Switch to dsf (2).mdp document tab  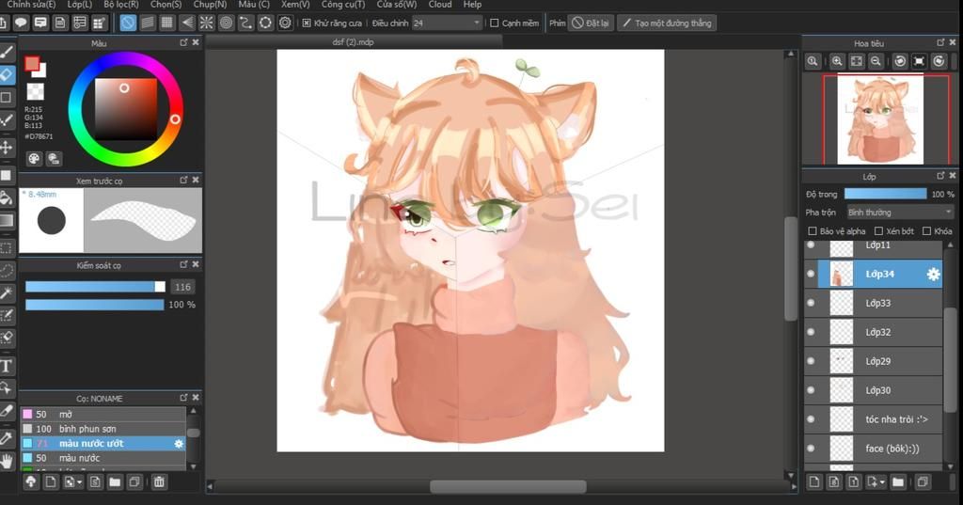[354, 41]
